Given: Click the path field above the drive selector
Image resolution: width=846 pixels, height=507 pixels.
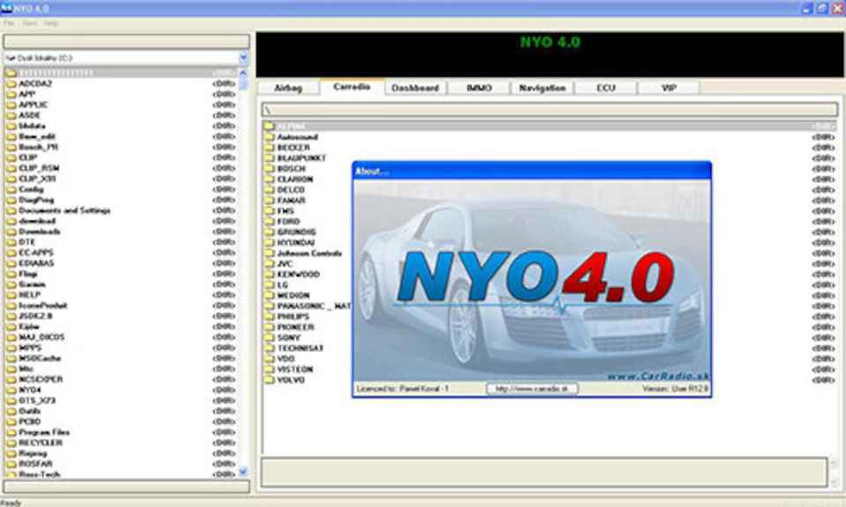Looking at the screenshot, I should [126, 41].
